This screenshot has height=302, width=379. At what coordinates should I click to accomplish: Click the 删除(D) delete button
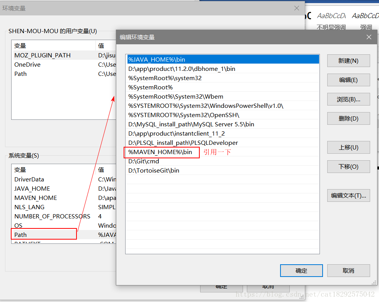click(x=348, y=118)
